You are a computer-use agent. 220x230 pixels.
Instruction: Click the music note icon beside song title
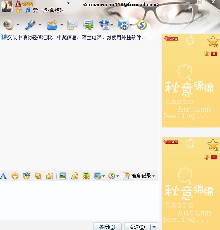[27, 10]
